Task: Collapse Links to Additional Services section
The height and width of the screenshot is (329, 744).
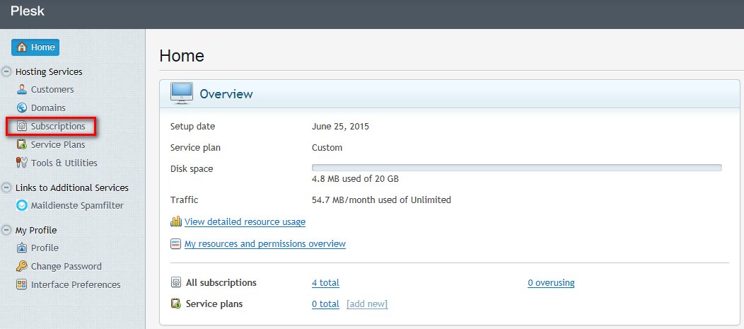Action: point(7,187)
